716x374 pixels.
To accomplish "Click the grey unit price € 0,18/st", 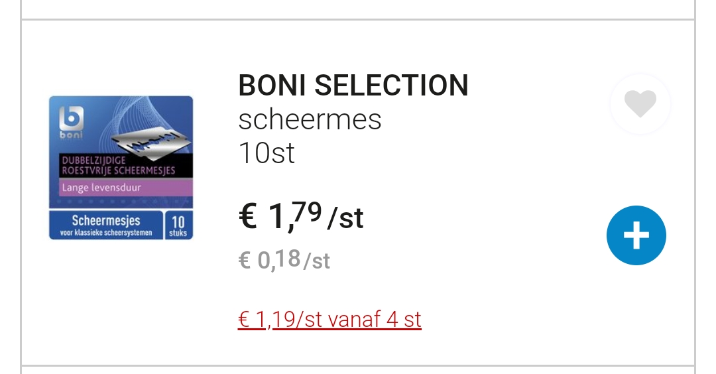I will click(x=284, y=260).
